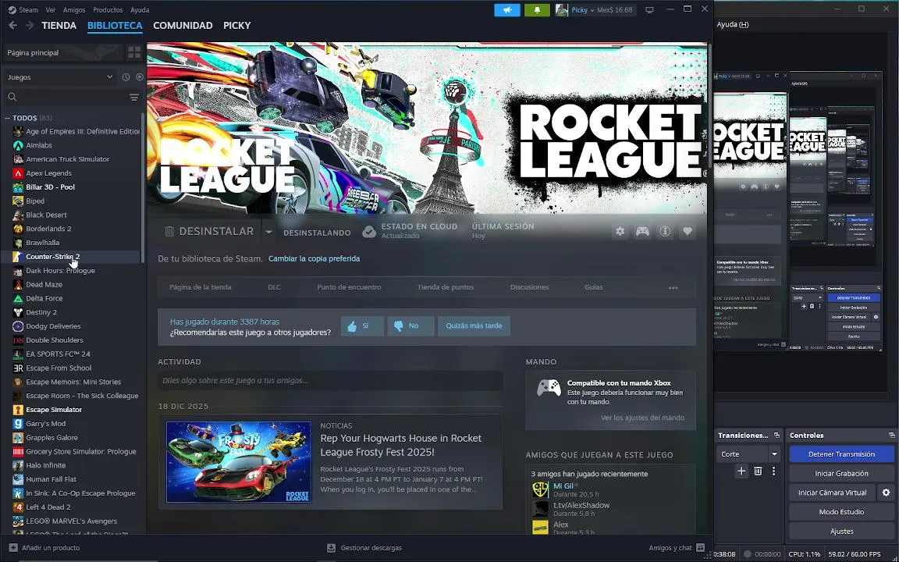Click Detener Transmisión in OBS
This screenshot has width=899, height=562.
[841, 454]
